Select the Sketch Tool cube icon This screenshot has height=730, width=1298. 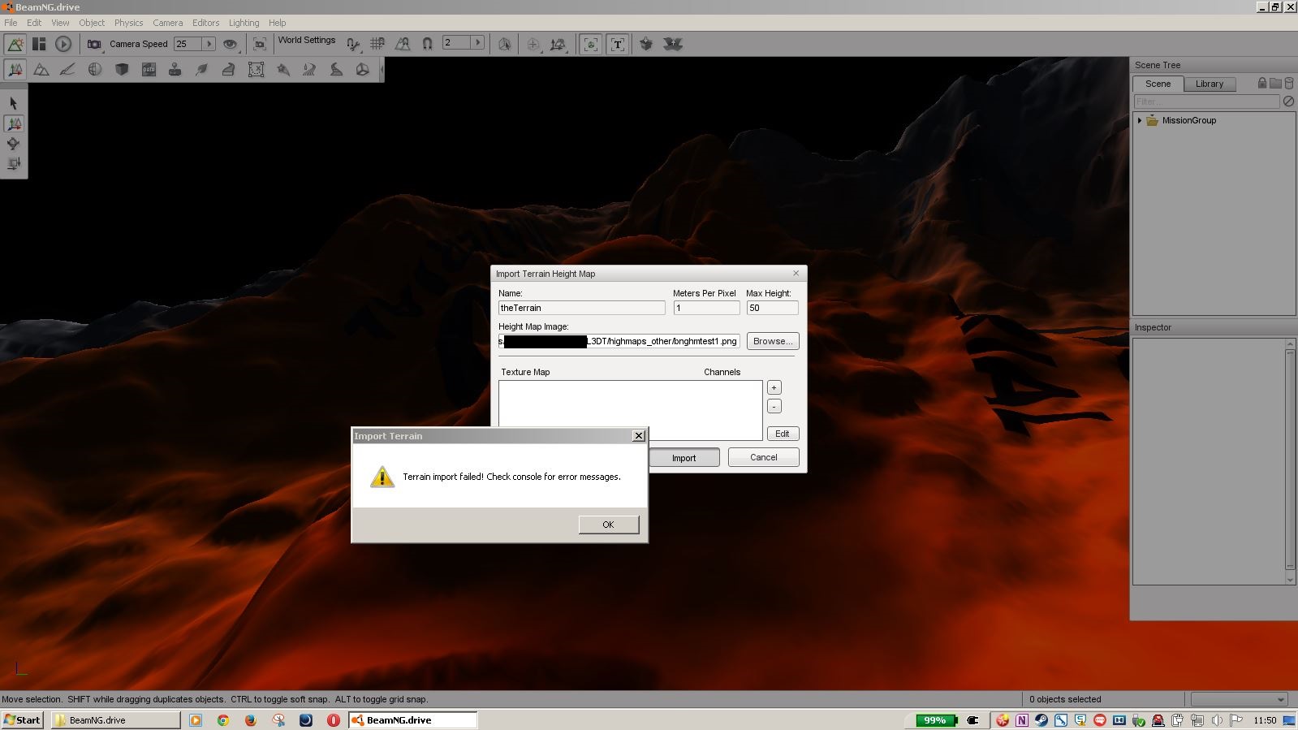coord(122,70)
